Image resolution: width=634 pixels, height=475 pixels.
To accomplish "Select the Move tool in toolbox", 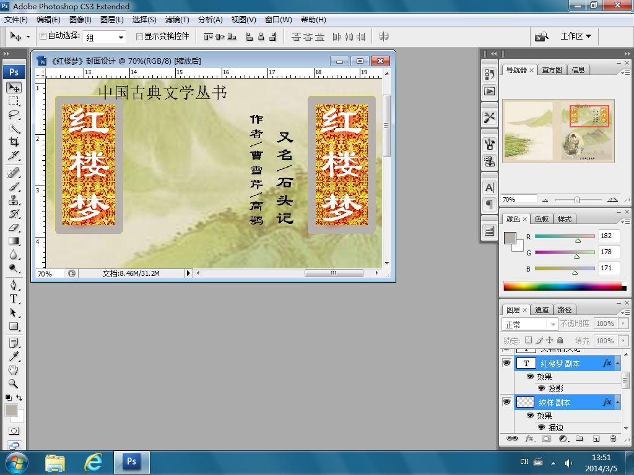I will 14,87.
